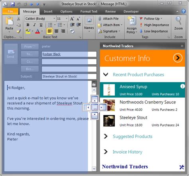Collapse Northwind Traders pane chevrons
The image size is (189, 176).
click(x=182, y=46)
